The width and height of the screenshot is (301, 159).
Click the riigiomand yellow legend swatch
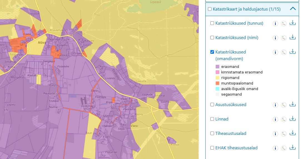(218, 78)
